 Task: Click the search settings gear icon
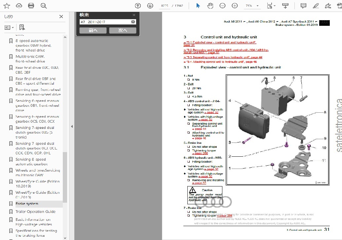click(x=133, y=22)
